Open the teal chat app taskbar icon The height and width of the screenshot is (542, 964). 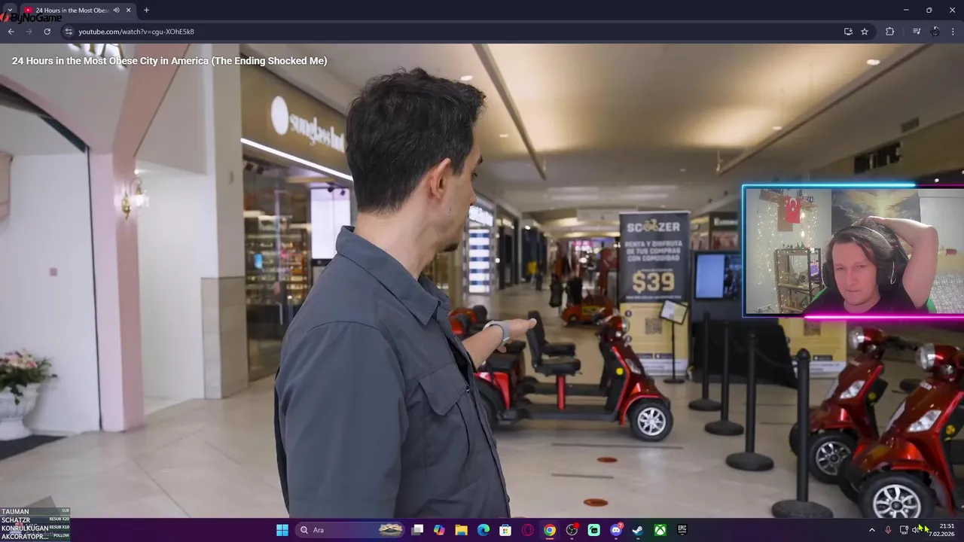[x=593, y=530]
